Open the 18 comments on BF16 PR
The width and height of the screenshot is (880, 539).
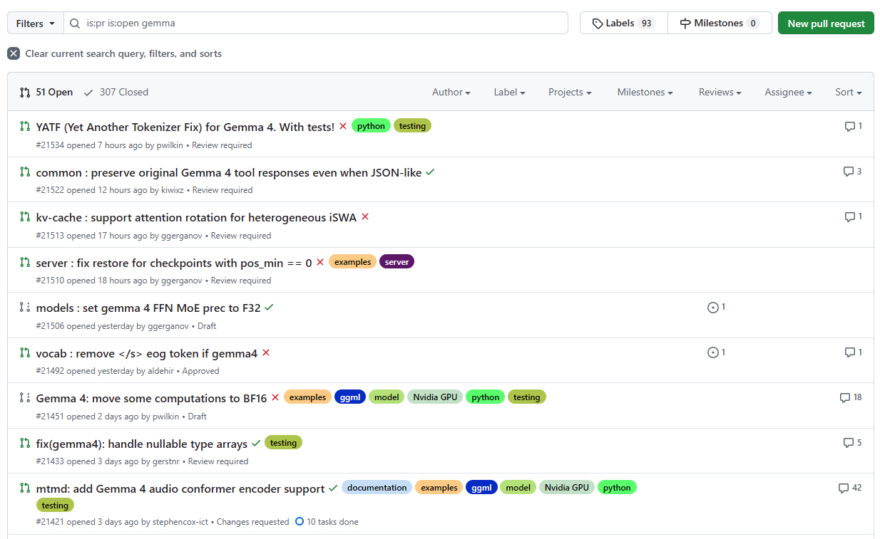point(851,397)
